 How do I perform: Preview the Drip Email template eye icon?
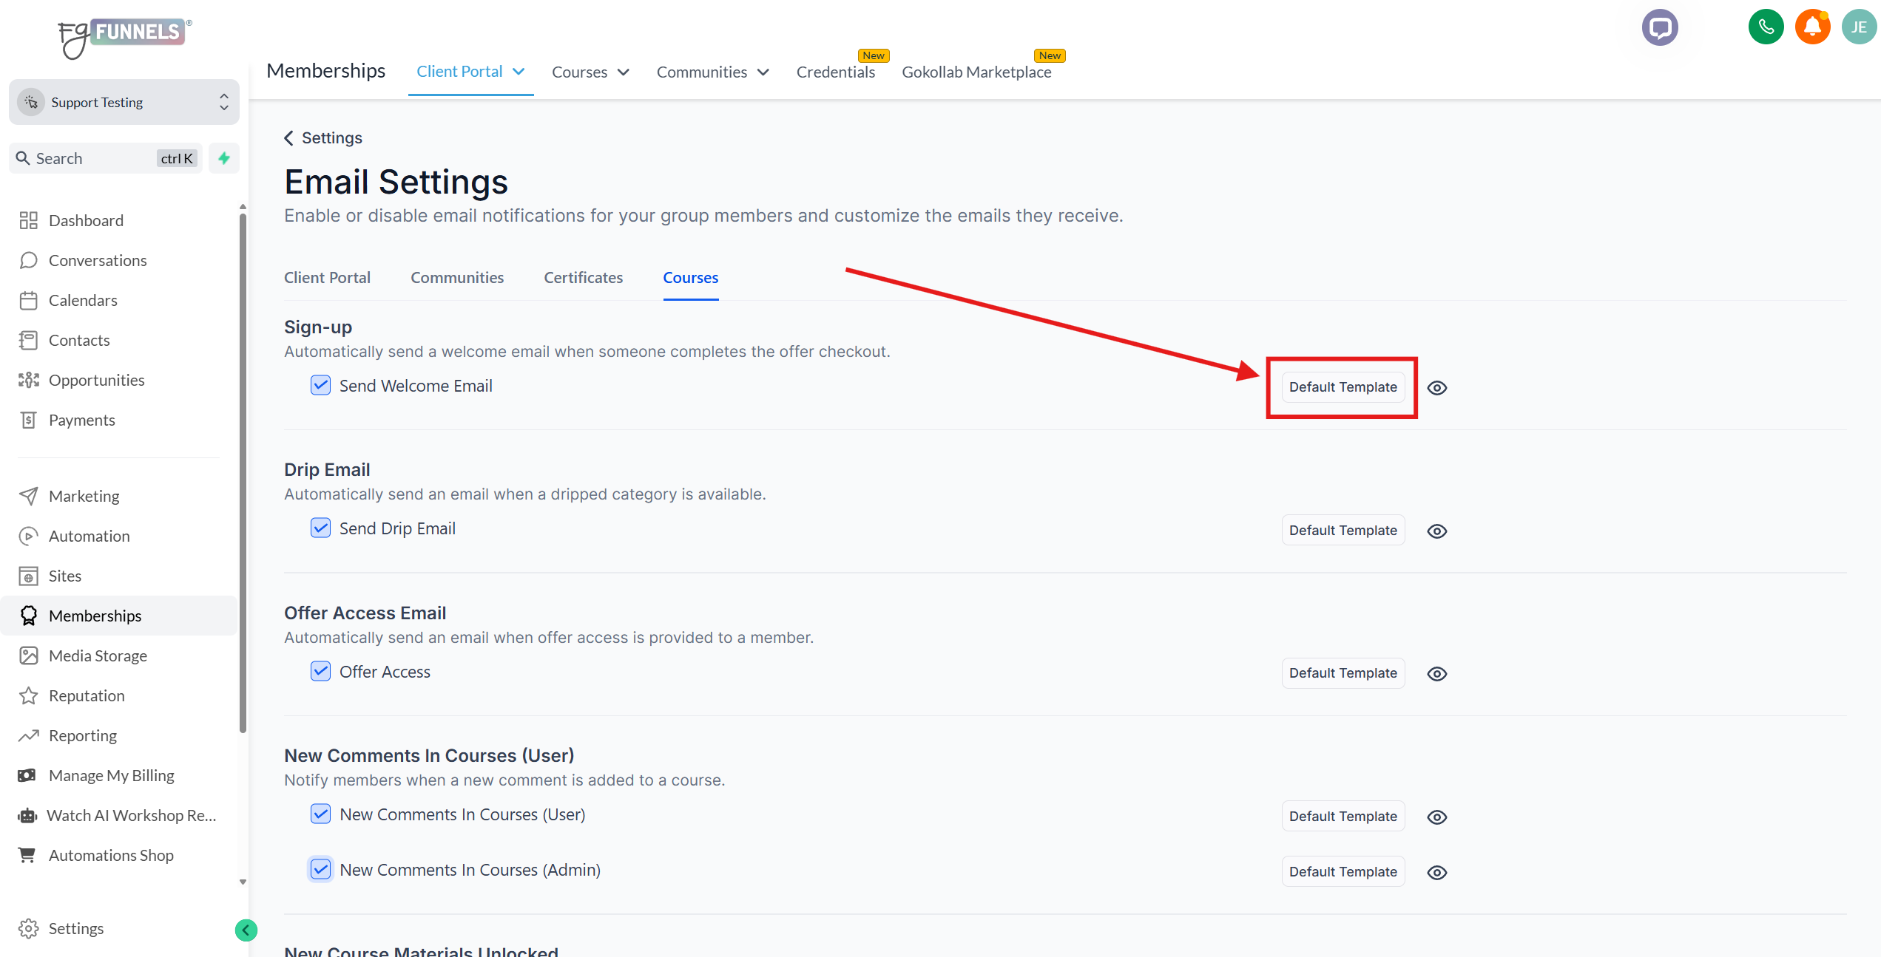click(1436, 531)
